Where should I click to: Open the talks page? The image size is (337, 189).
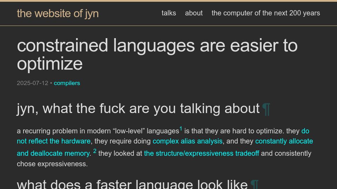click(169, 13)
